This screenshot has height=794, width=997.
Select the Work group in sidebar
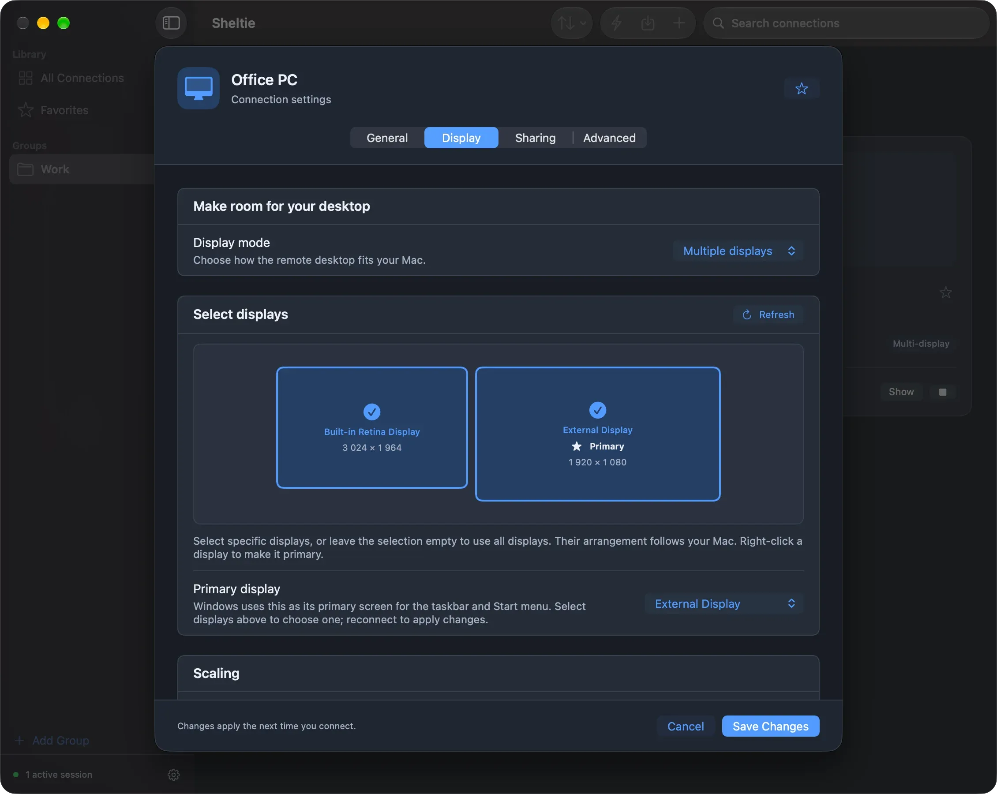81,169
